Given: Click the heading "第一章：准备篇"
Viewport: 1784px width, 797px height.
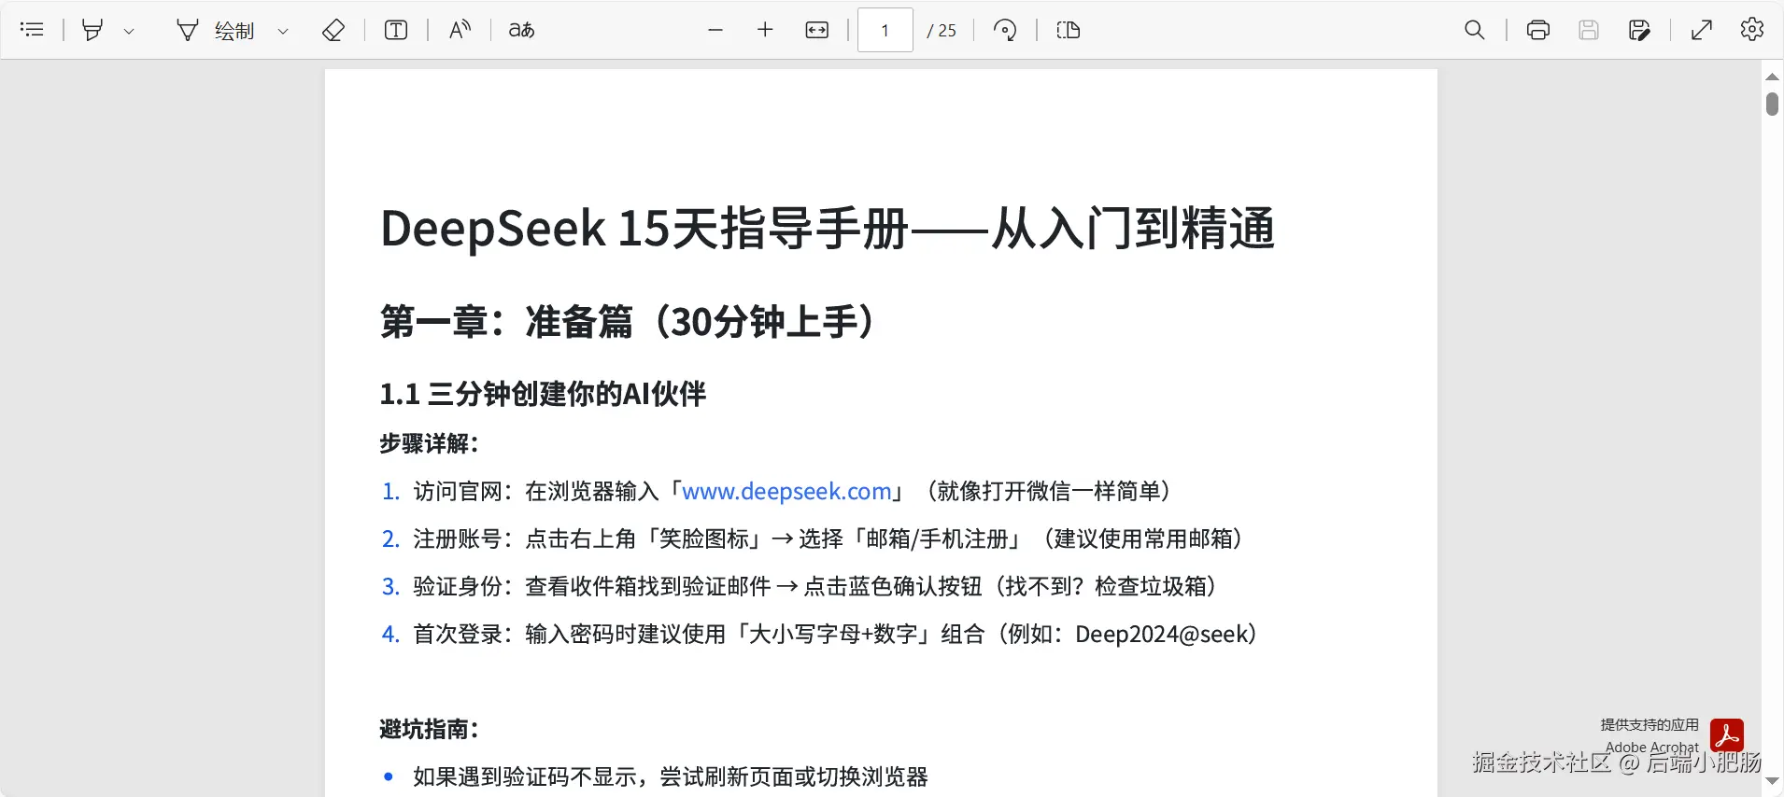Looking at the screenshot, I should (x=506, y=322).
